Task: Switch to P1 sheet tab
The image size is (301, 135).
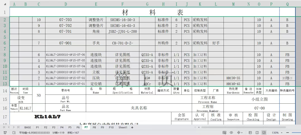Action: [x=37, y=127]
